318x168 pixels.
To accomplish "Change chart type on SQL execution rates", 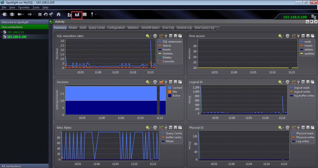I will [x=161, y=36].
